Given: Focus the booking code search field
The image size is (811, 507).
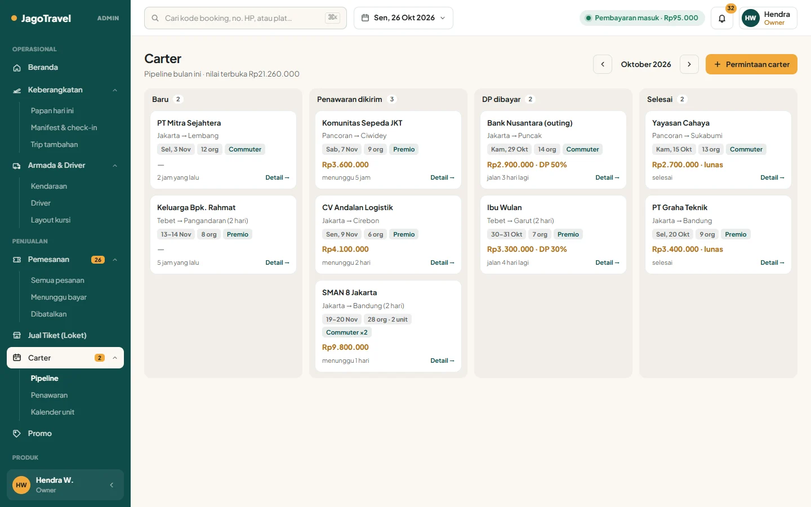Looking at the screenshot, I should point(246,18).
